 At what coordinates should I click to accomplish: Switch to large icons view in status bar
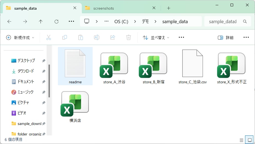point(249,140)
